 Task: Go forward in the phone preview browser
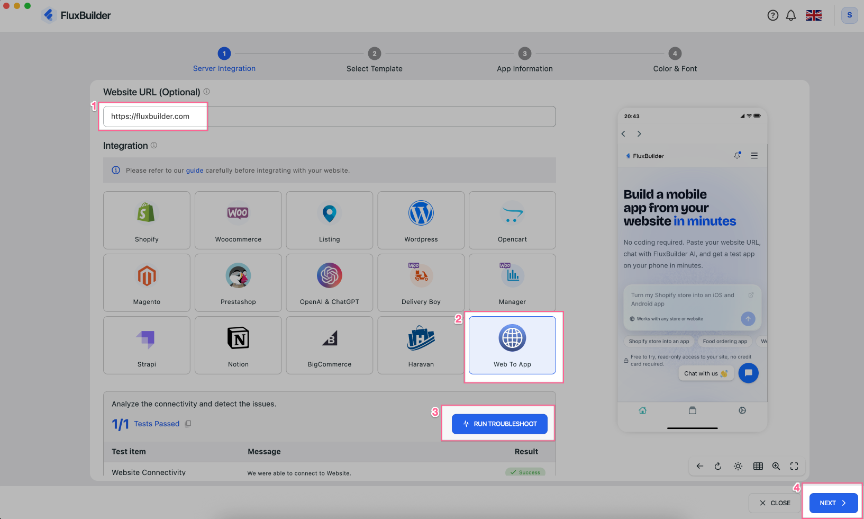pyautogui.click(x=639, y=133)
